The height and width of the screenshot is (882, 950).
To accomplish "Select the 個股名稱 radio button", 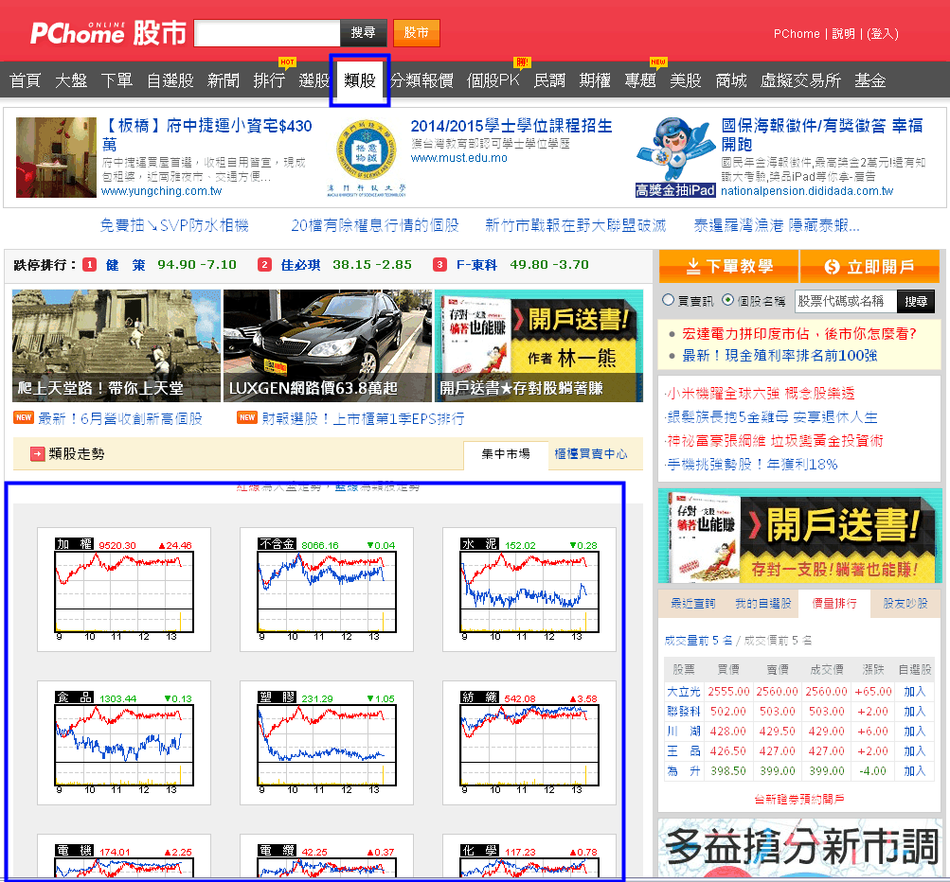I will click(x=727, y=300).
